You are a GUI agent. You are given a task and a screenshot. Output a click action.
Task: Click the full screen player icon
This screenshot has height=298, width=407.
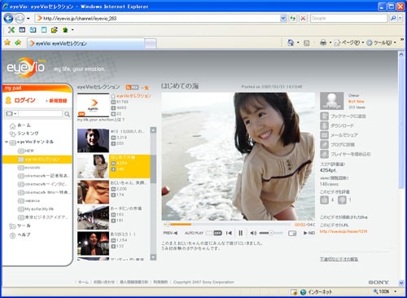click(x=292, y=233)
